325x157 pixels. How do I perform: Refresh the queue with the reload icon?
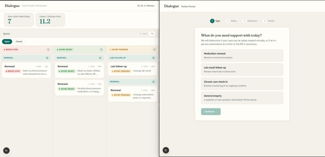click(x=152, y=34)
